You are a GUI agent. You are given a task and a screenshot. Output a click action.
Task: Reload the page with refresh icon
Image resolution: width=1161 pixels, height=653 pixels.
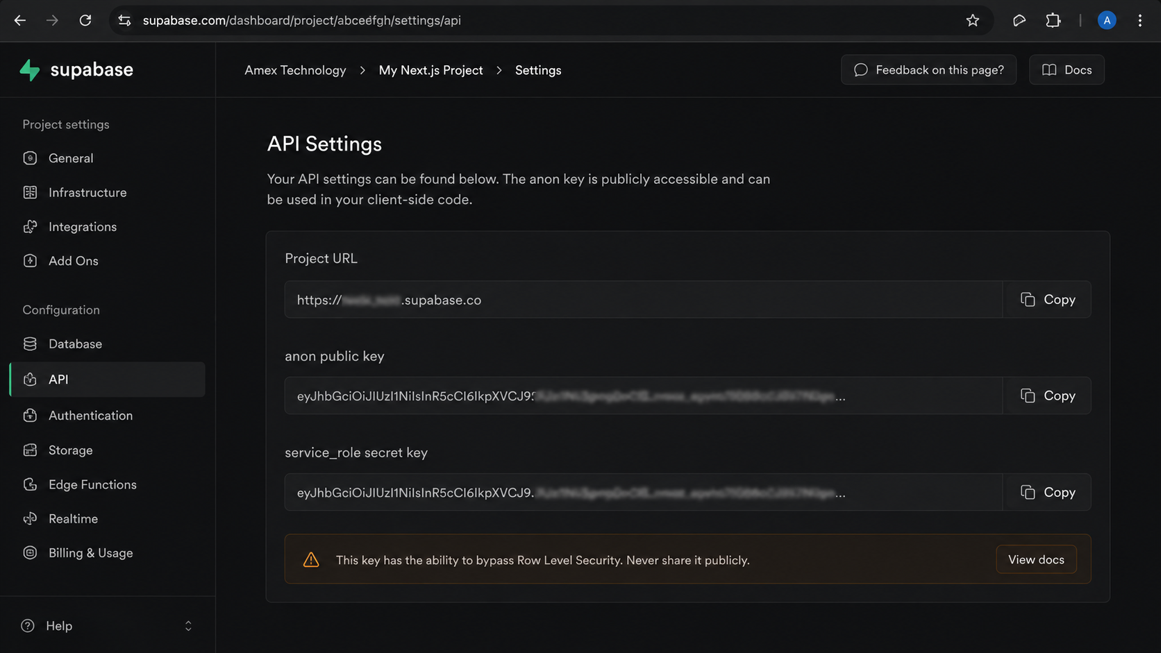[85, 21]
